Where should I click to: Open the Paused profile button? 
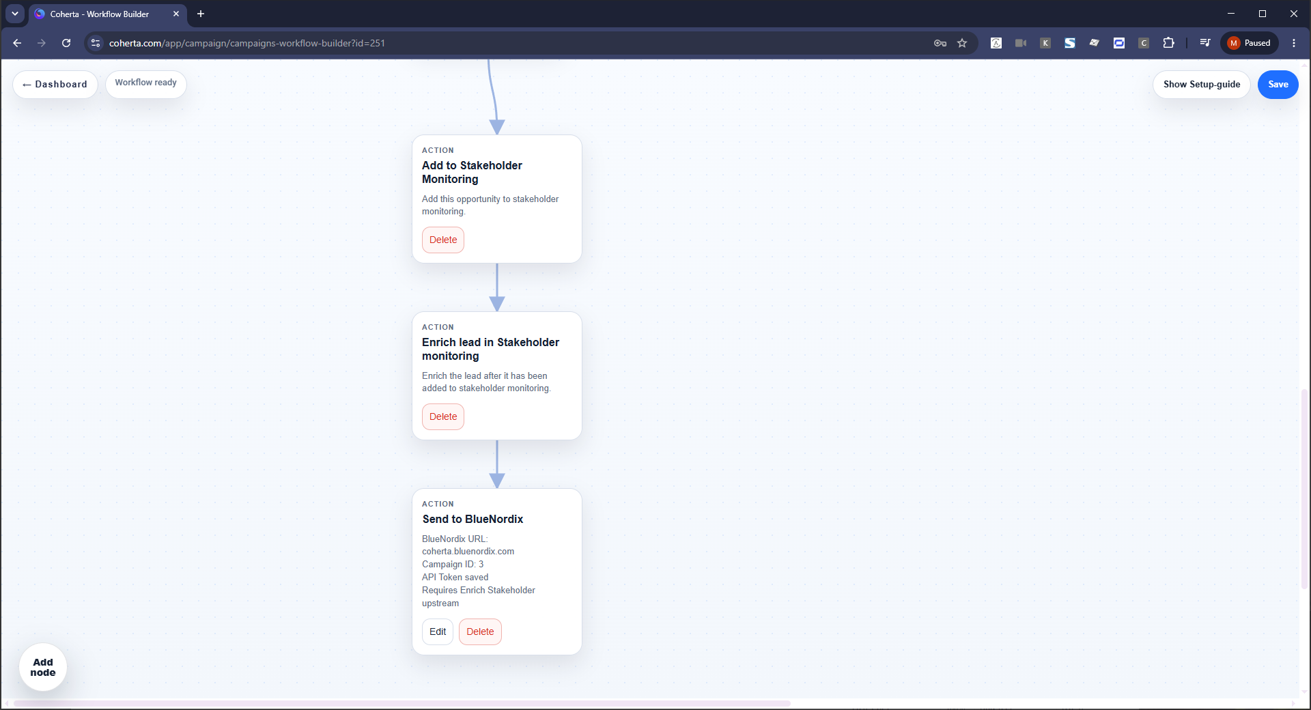[x=1250, y=43]
